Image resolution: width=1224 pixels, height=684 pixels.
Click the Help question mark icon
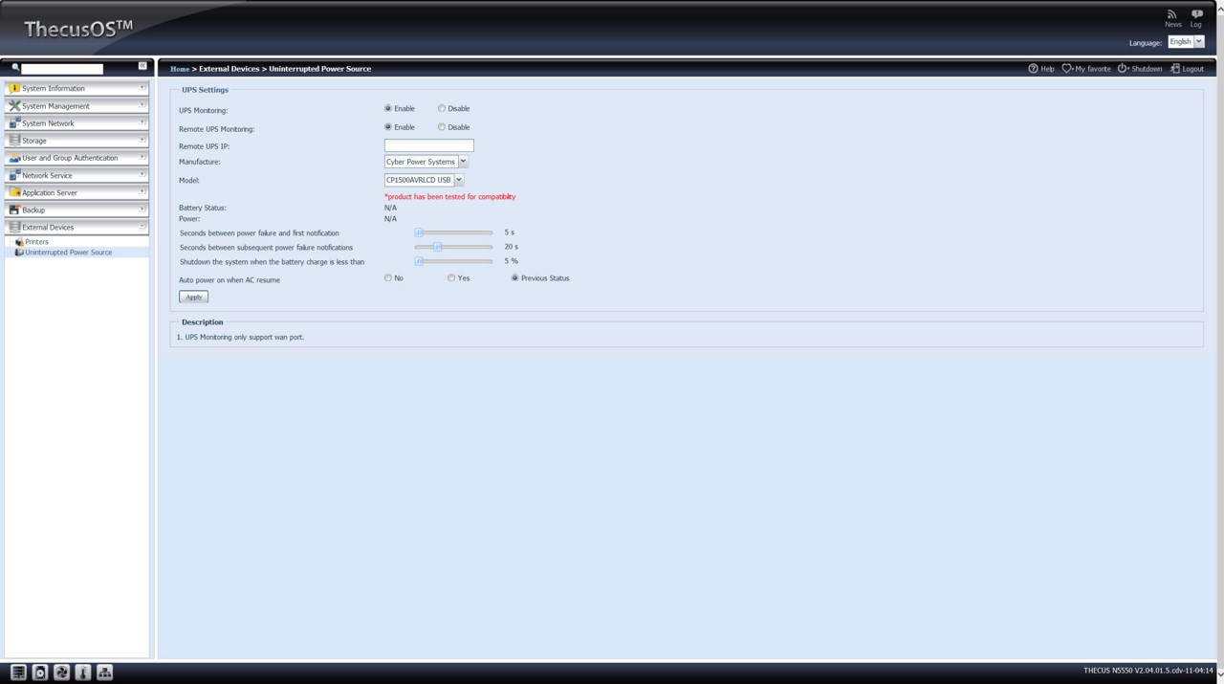(x=1033, y=69)
